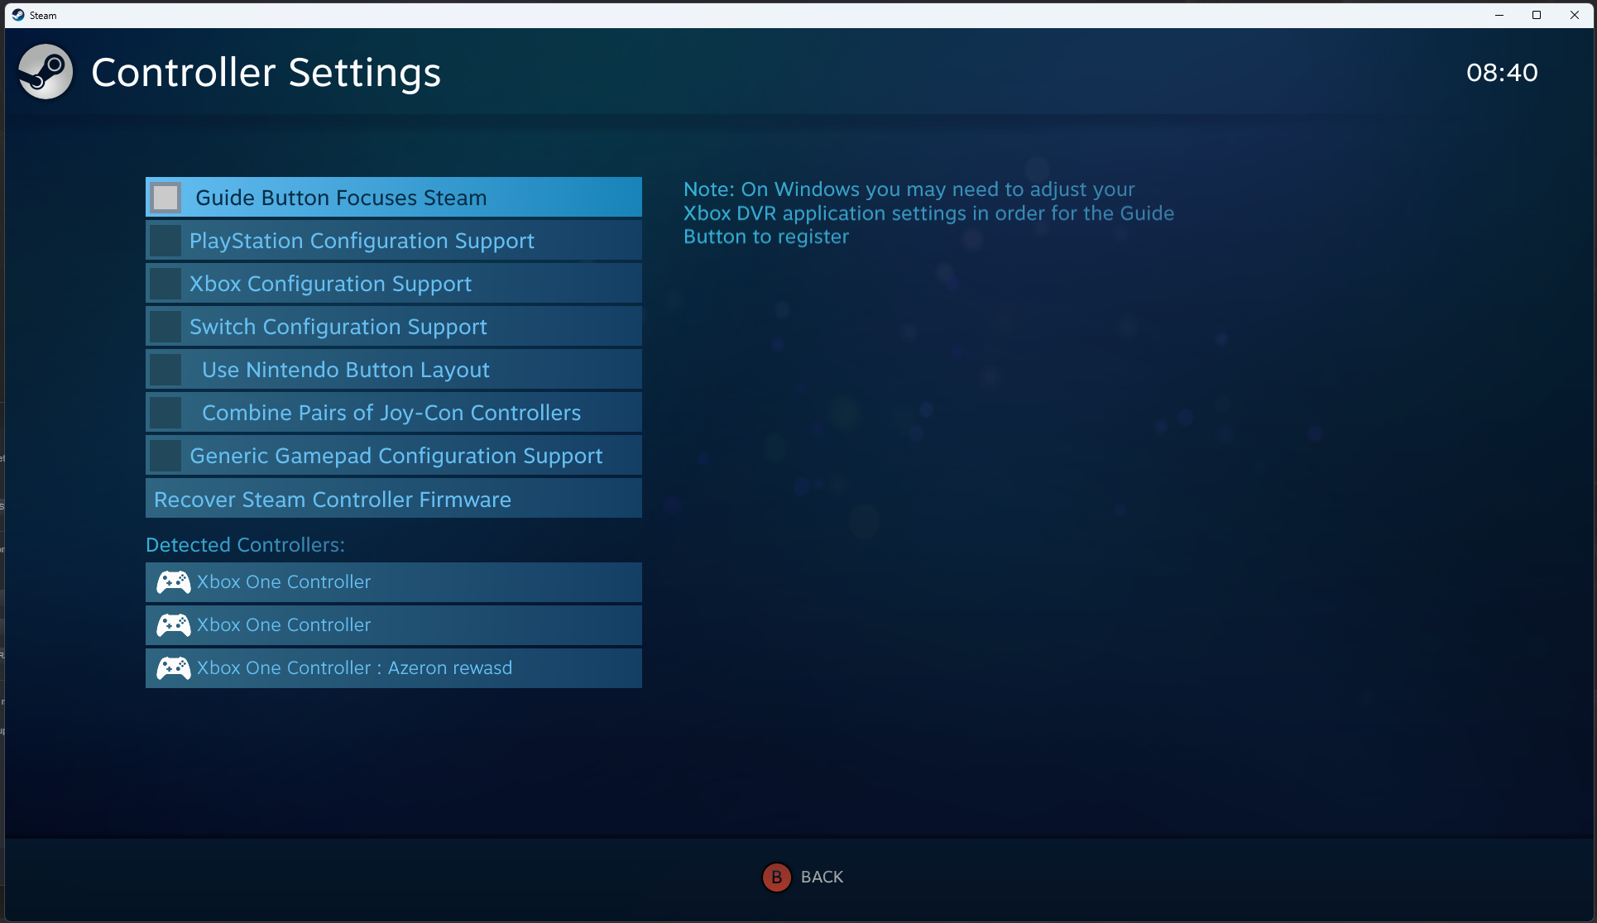Check the Combine Pairs of Joy-Con Controllers box
This screenshot has height=923, width=1597.
(166, 413)
